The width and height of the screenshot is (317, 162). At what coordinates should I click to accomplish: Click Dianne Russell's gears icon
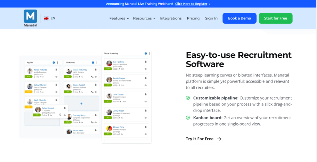[92, 92]
